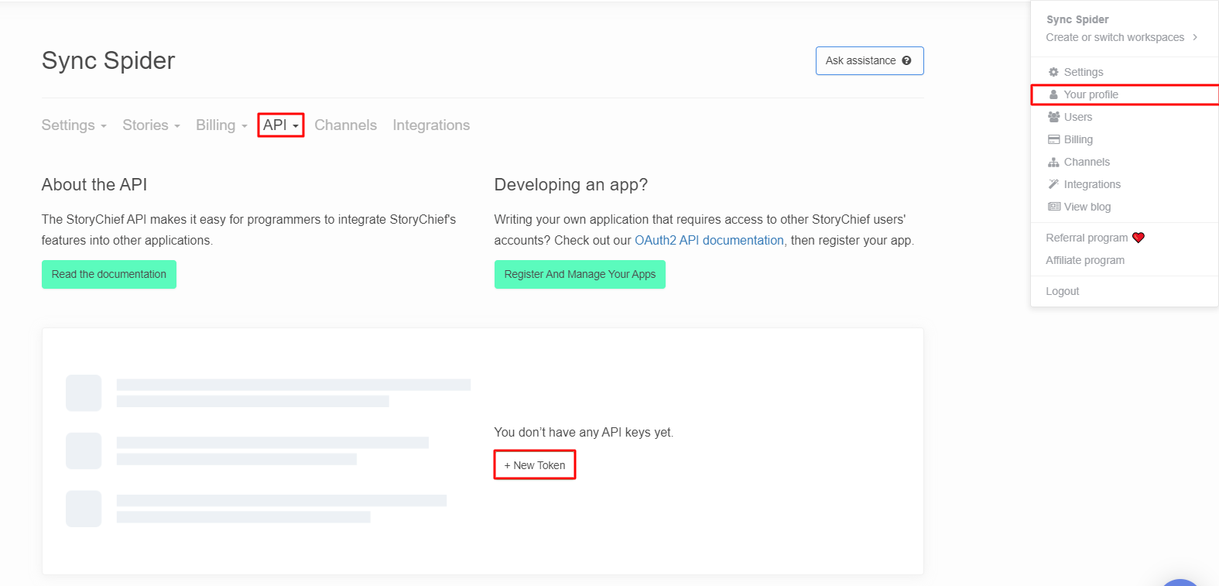Click the question mark icon in Ask assistance

[x=906, y=60]
